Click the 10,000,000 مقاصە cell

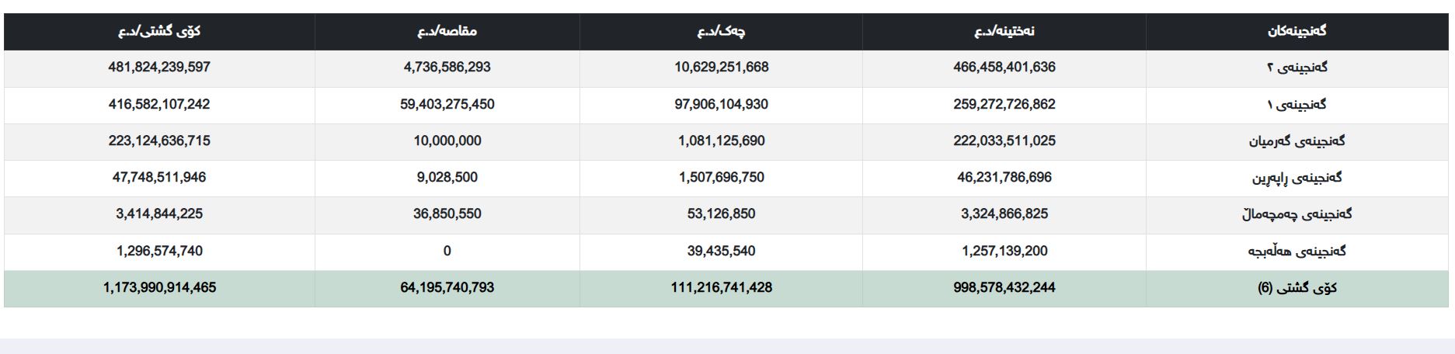pos(447,141)
